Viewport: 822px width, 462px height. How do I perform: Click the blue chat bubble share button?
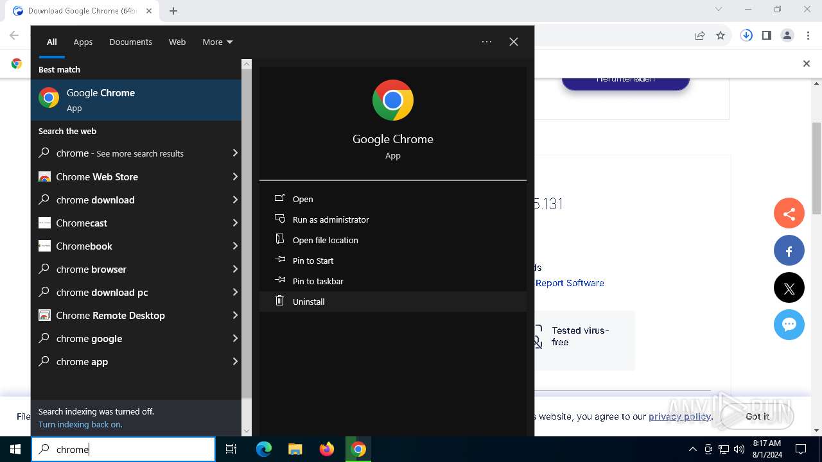tap(789, 325)
